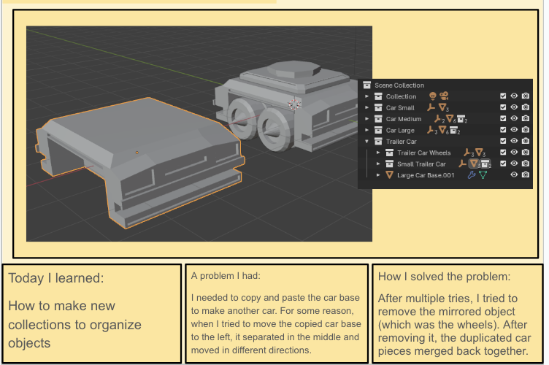This screenshot has width=549, height=365.
Task: Select the Car Small row name
Action: 400,108
